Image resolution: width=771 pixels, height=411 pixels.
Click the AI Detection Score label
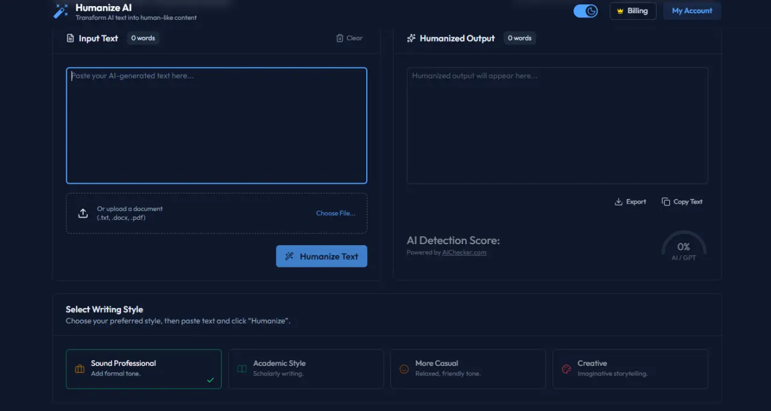pos(453,240)
